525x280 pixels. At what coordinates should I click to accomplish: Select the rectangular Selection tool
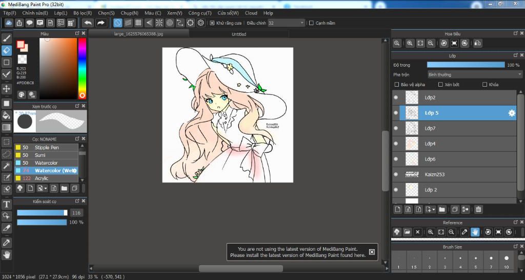point(6,142)
